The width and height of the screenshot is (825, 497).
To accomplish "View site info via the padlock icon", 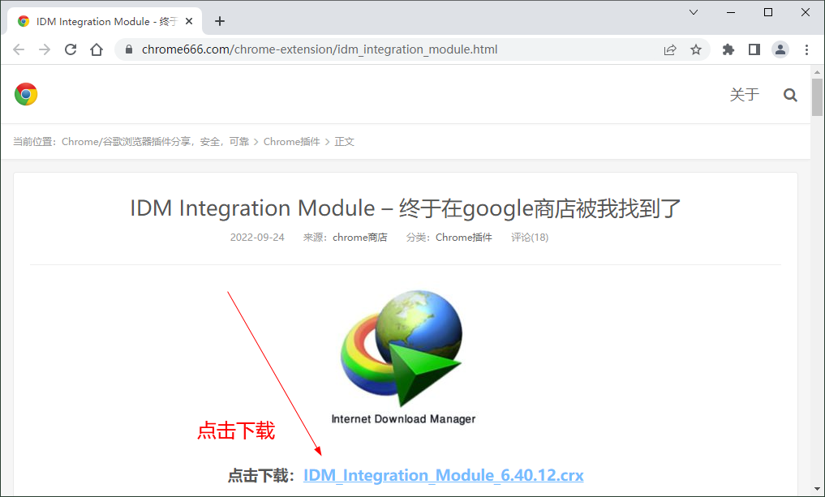I will pyautogui.click(x=128, y=49).
